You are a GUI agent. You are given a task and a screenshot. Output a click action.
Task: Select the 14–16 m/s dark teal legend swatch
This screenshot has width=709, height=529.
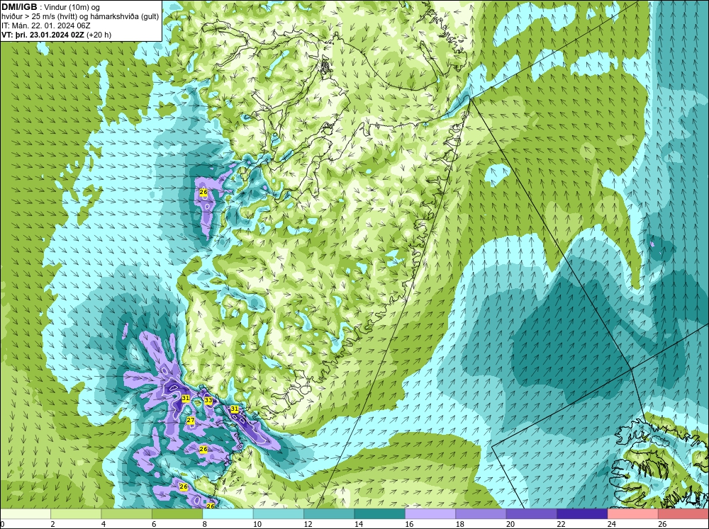[380, 514]
